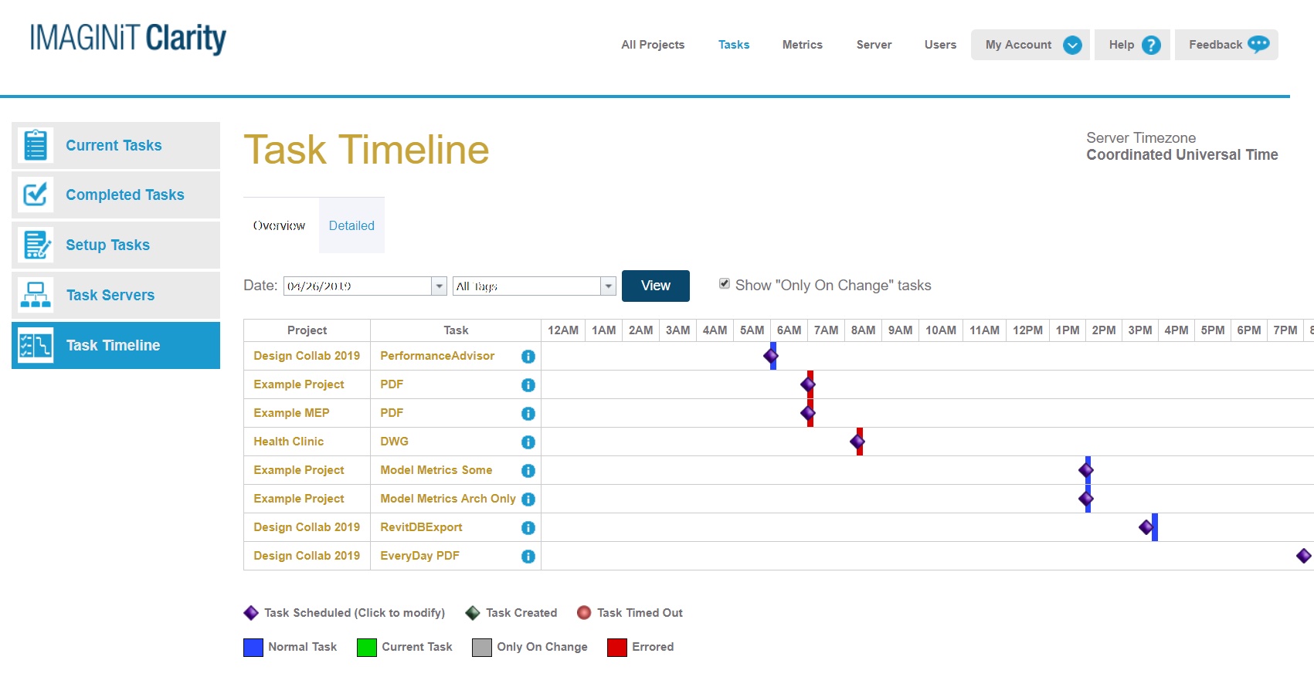
Task: Click the EveryDay PDF scheduled task marker
Action: tap(1304, 556)
